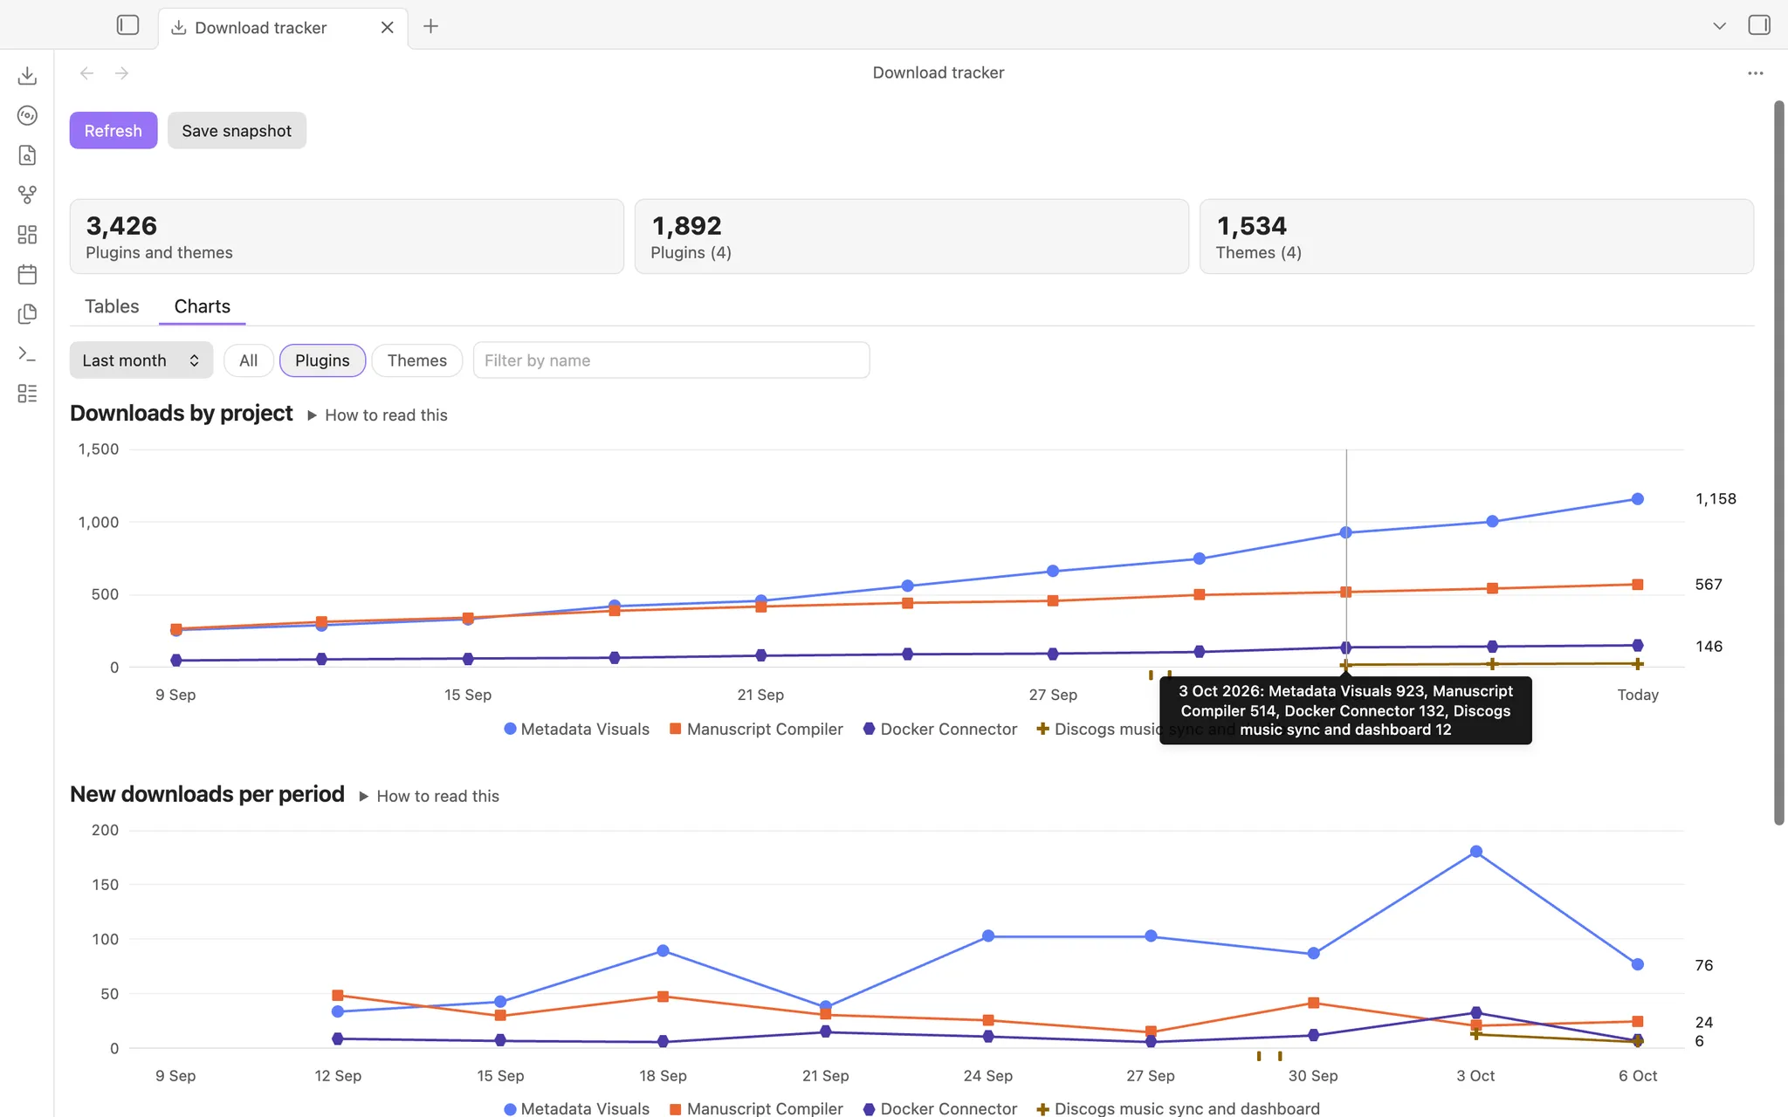Image resolution: width=1788 pixels, height=1117 pixels.
Task: Select the Plugins filter pill
Action: (322, 360)
